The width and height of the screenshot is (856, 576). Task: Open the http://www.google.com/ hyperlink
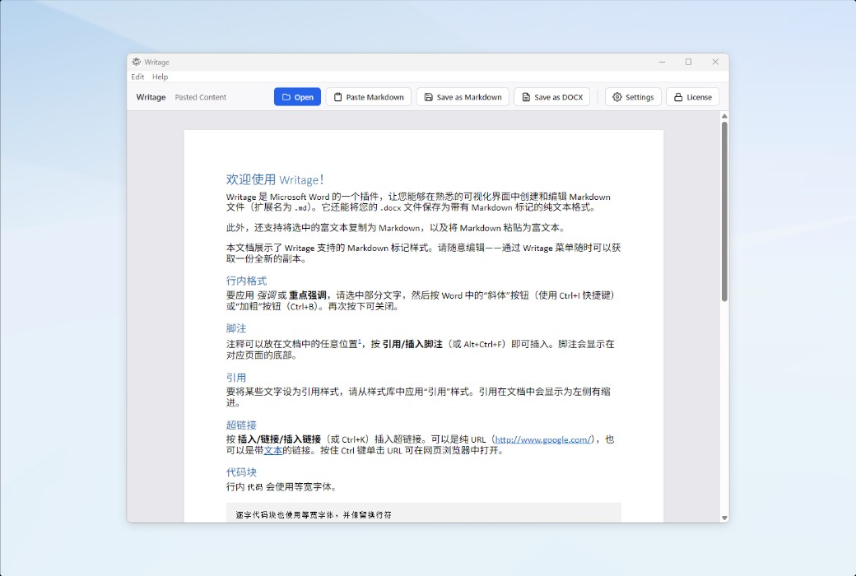[x=543, y=439]
